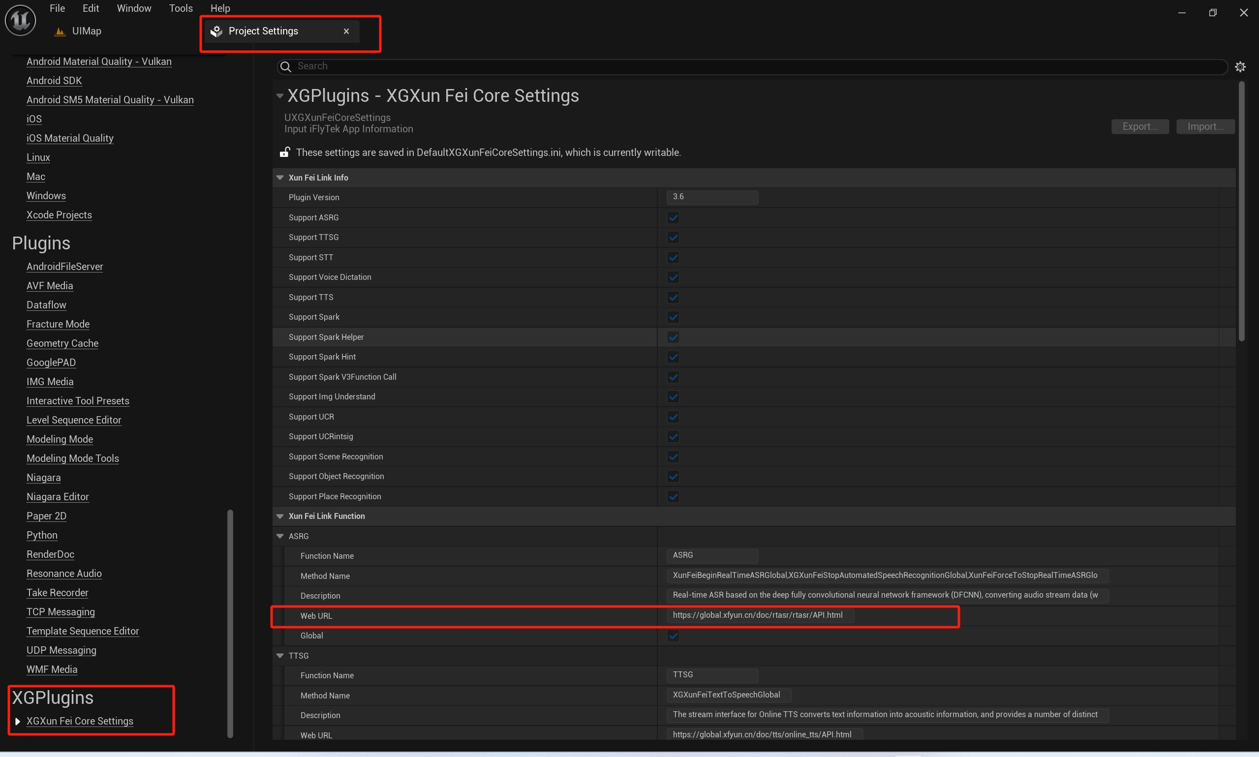Toggle the Support TTSG checkbox
This screenshot has width=1259, height=757.
click(673, 238)
